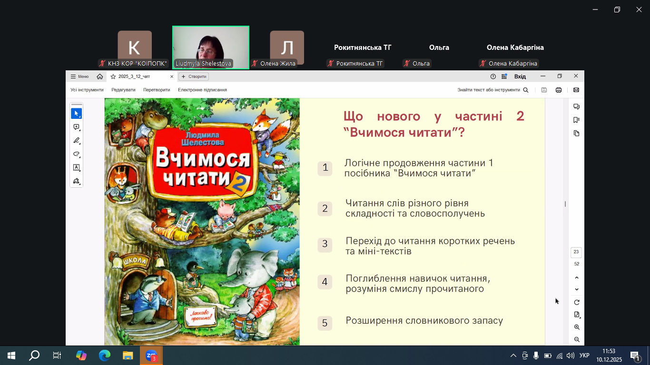650x365 pixels.
Task: Select the highlighter tool
Action: (76, 141)
